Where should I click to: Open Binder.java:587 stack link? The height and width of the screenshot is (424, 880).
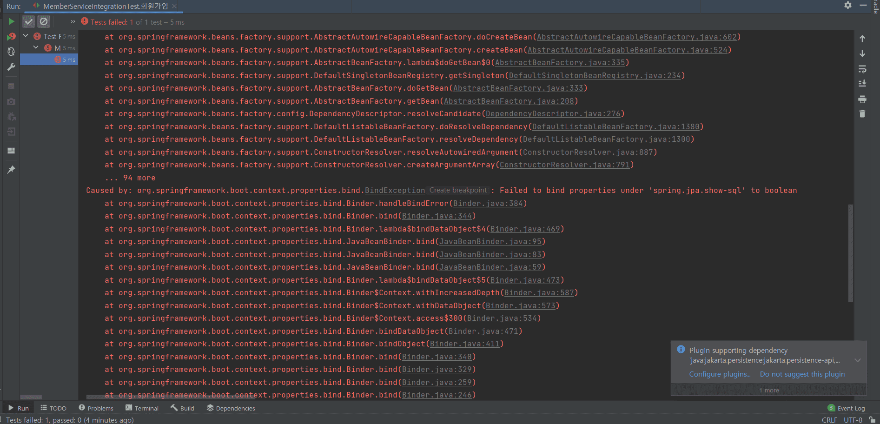539,293
